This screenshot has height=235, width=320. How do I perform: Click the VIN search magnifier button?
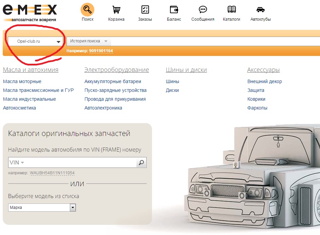[141, 162]
